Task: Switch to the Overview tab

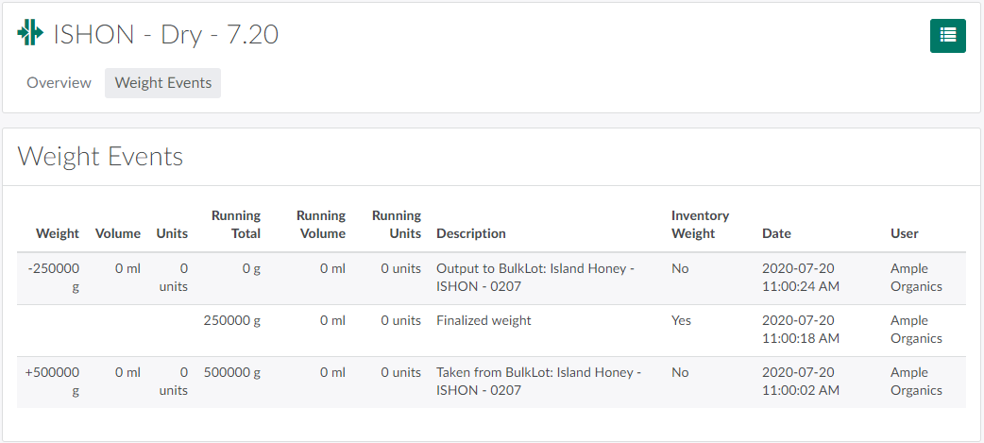Action: [59, 83]
